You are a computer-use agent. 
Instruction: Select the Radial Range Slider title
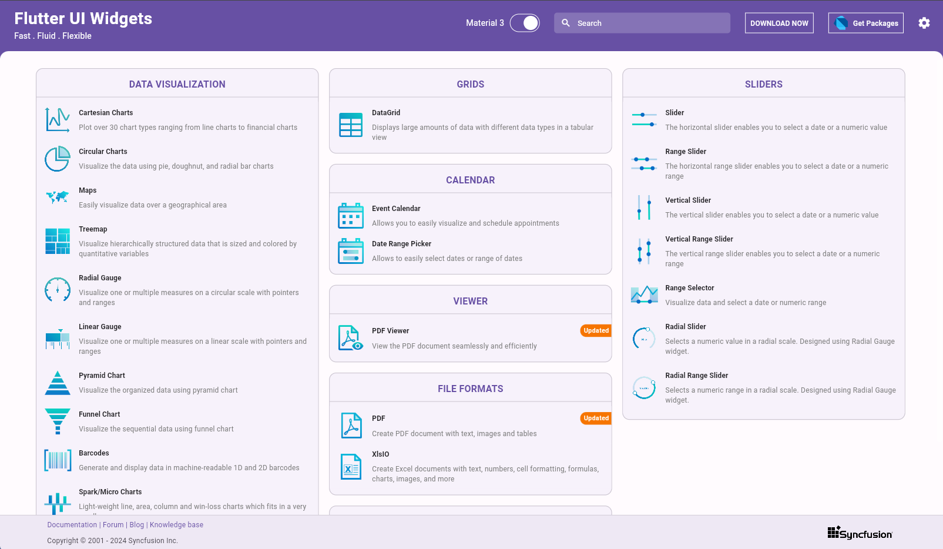pos(697,376)
